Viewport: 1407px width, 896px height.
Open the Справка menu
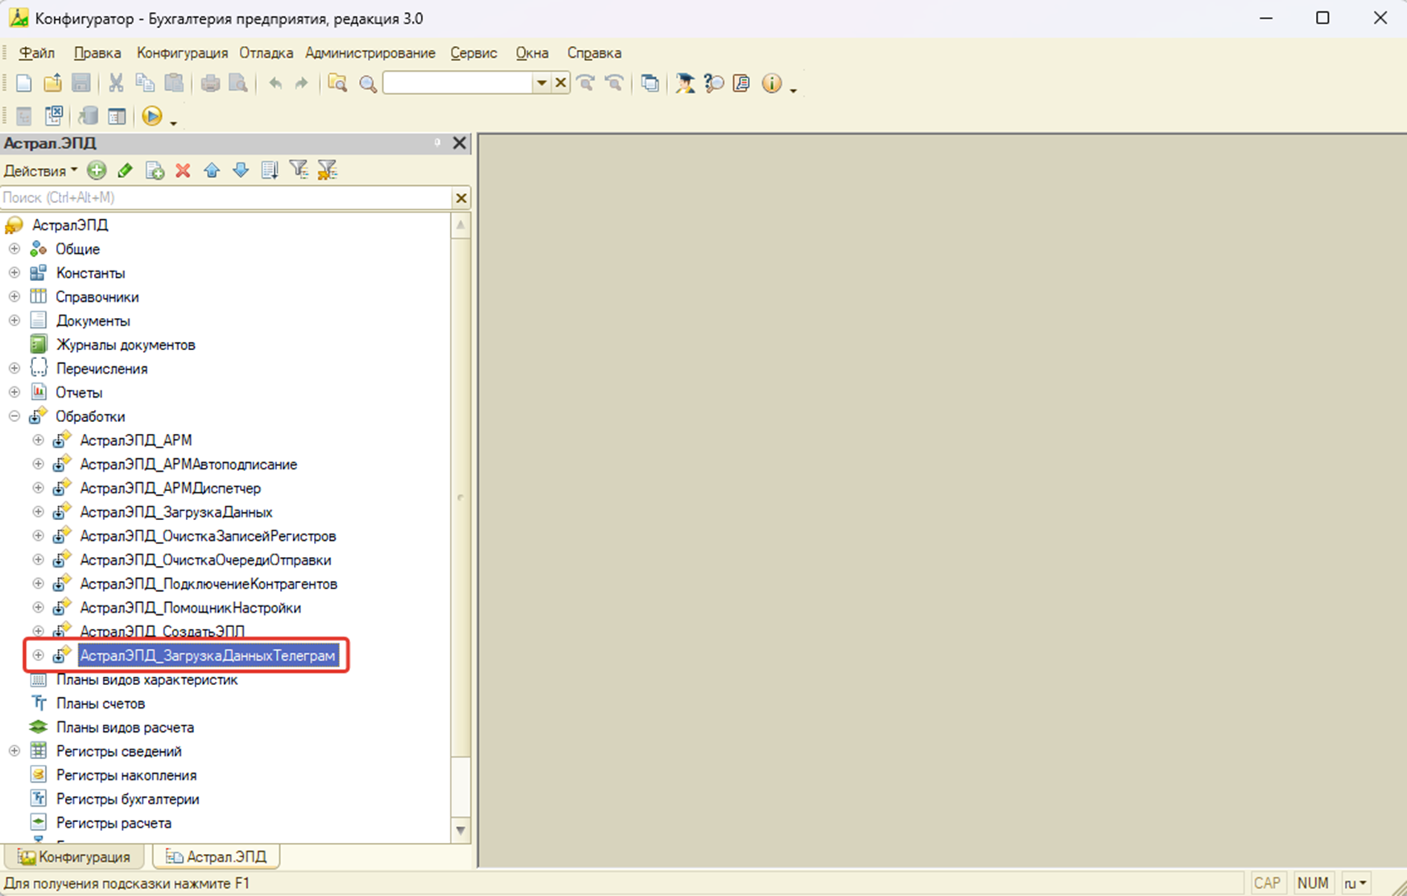594,53
